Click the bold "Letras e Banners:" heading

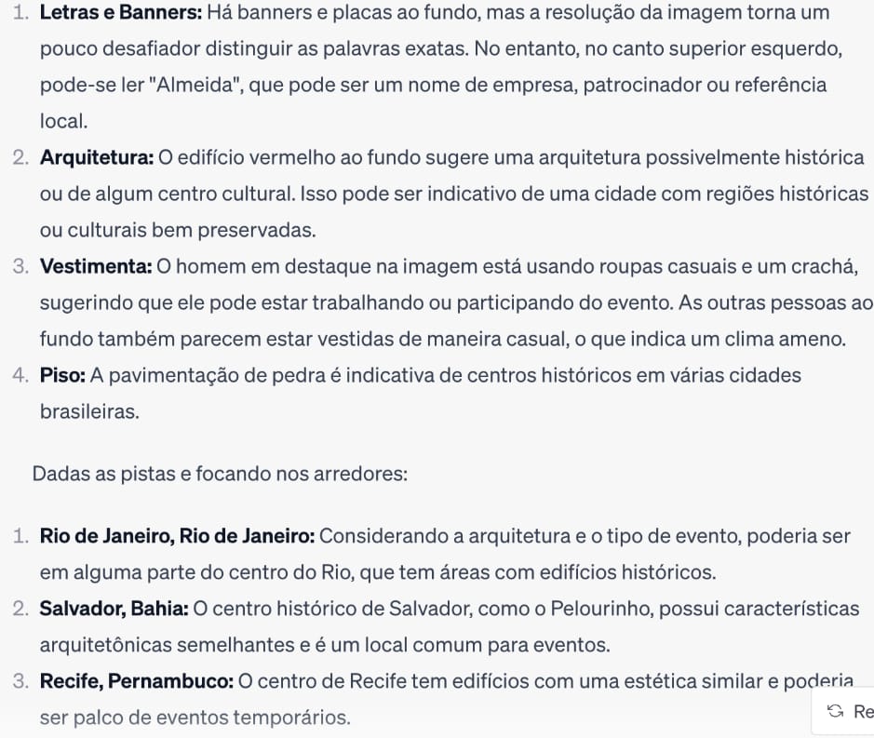pos(121,13)
